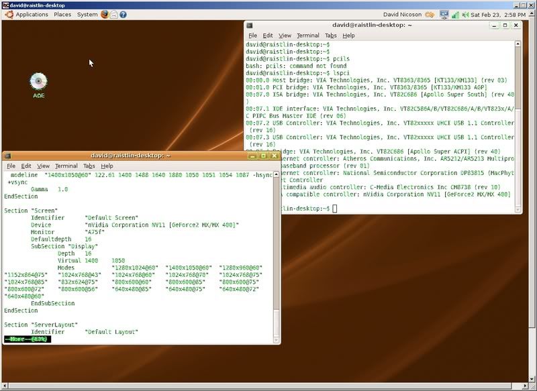Click scroll-up arrow in back terminal scrollbar
This screenshot has width=537, height=391.
point(518,44)
